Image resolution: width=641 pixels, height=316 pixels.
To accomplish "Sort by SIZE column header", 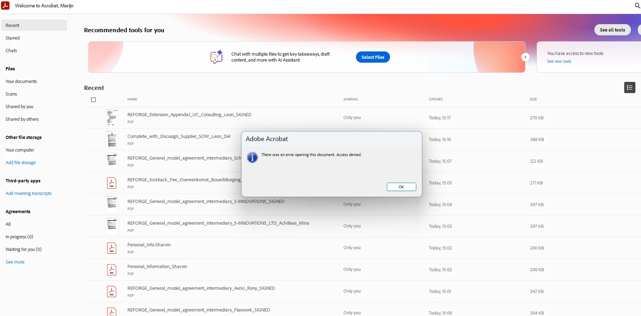I will (x=533, y=99).
